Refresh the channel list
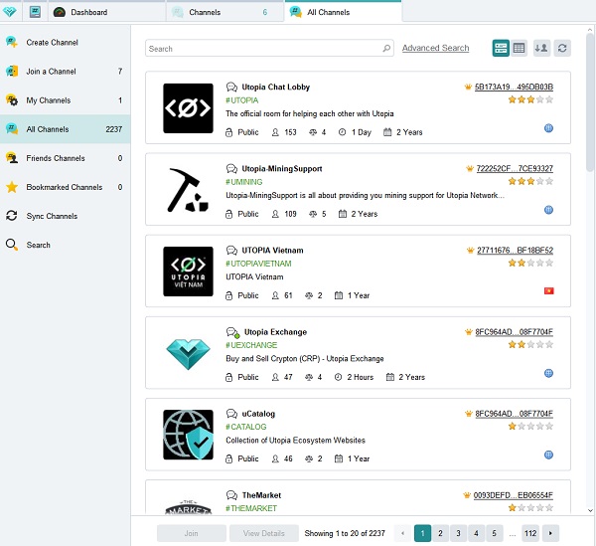 point(562,48)
